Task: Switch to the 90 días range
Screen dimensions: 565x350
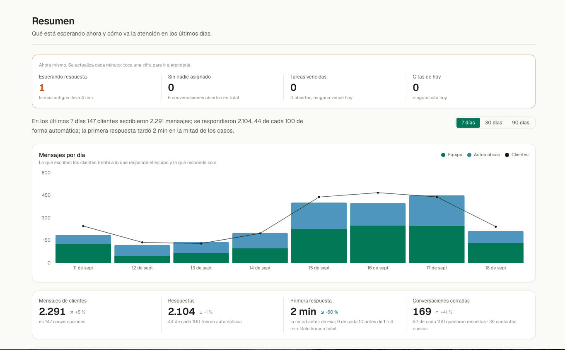Action: [x=520, y=123]
